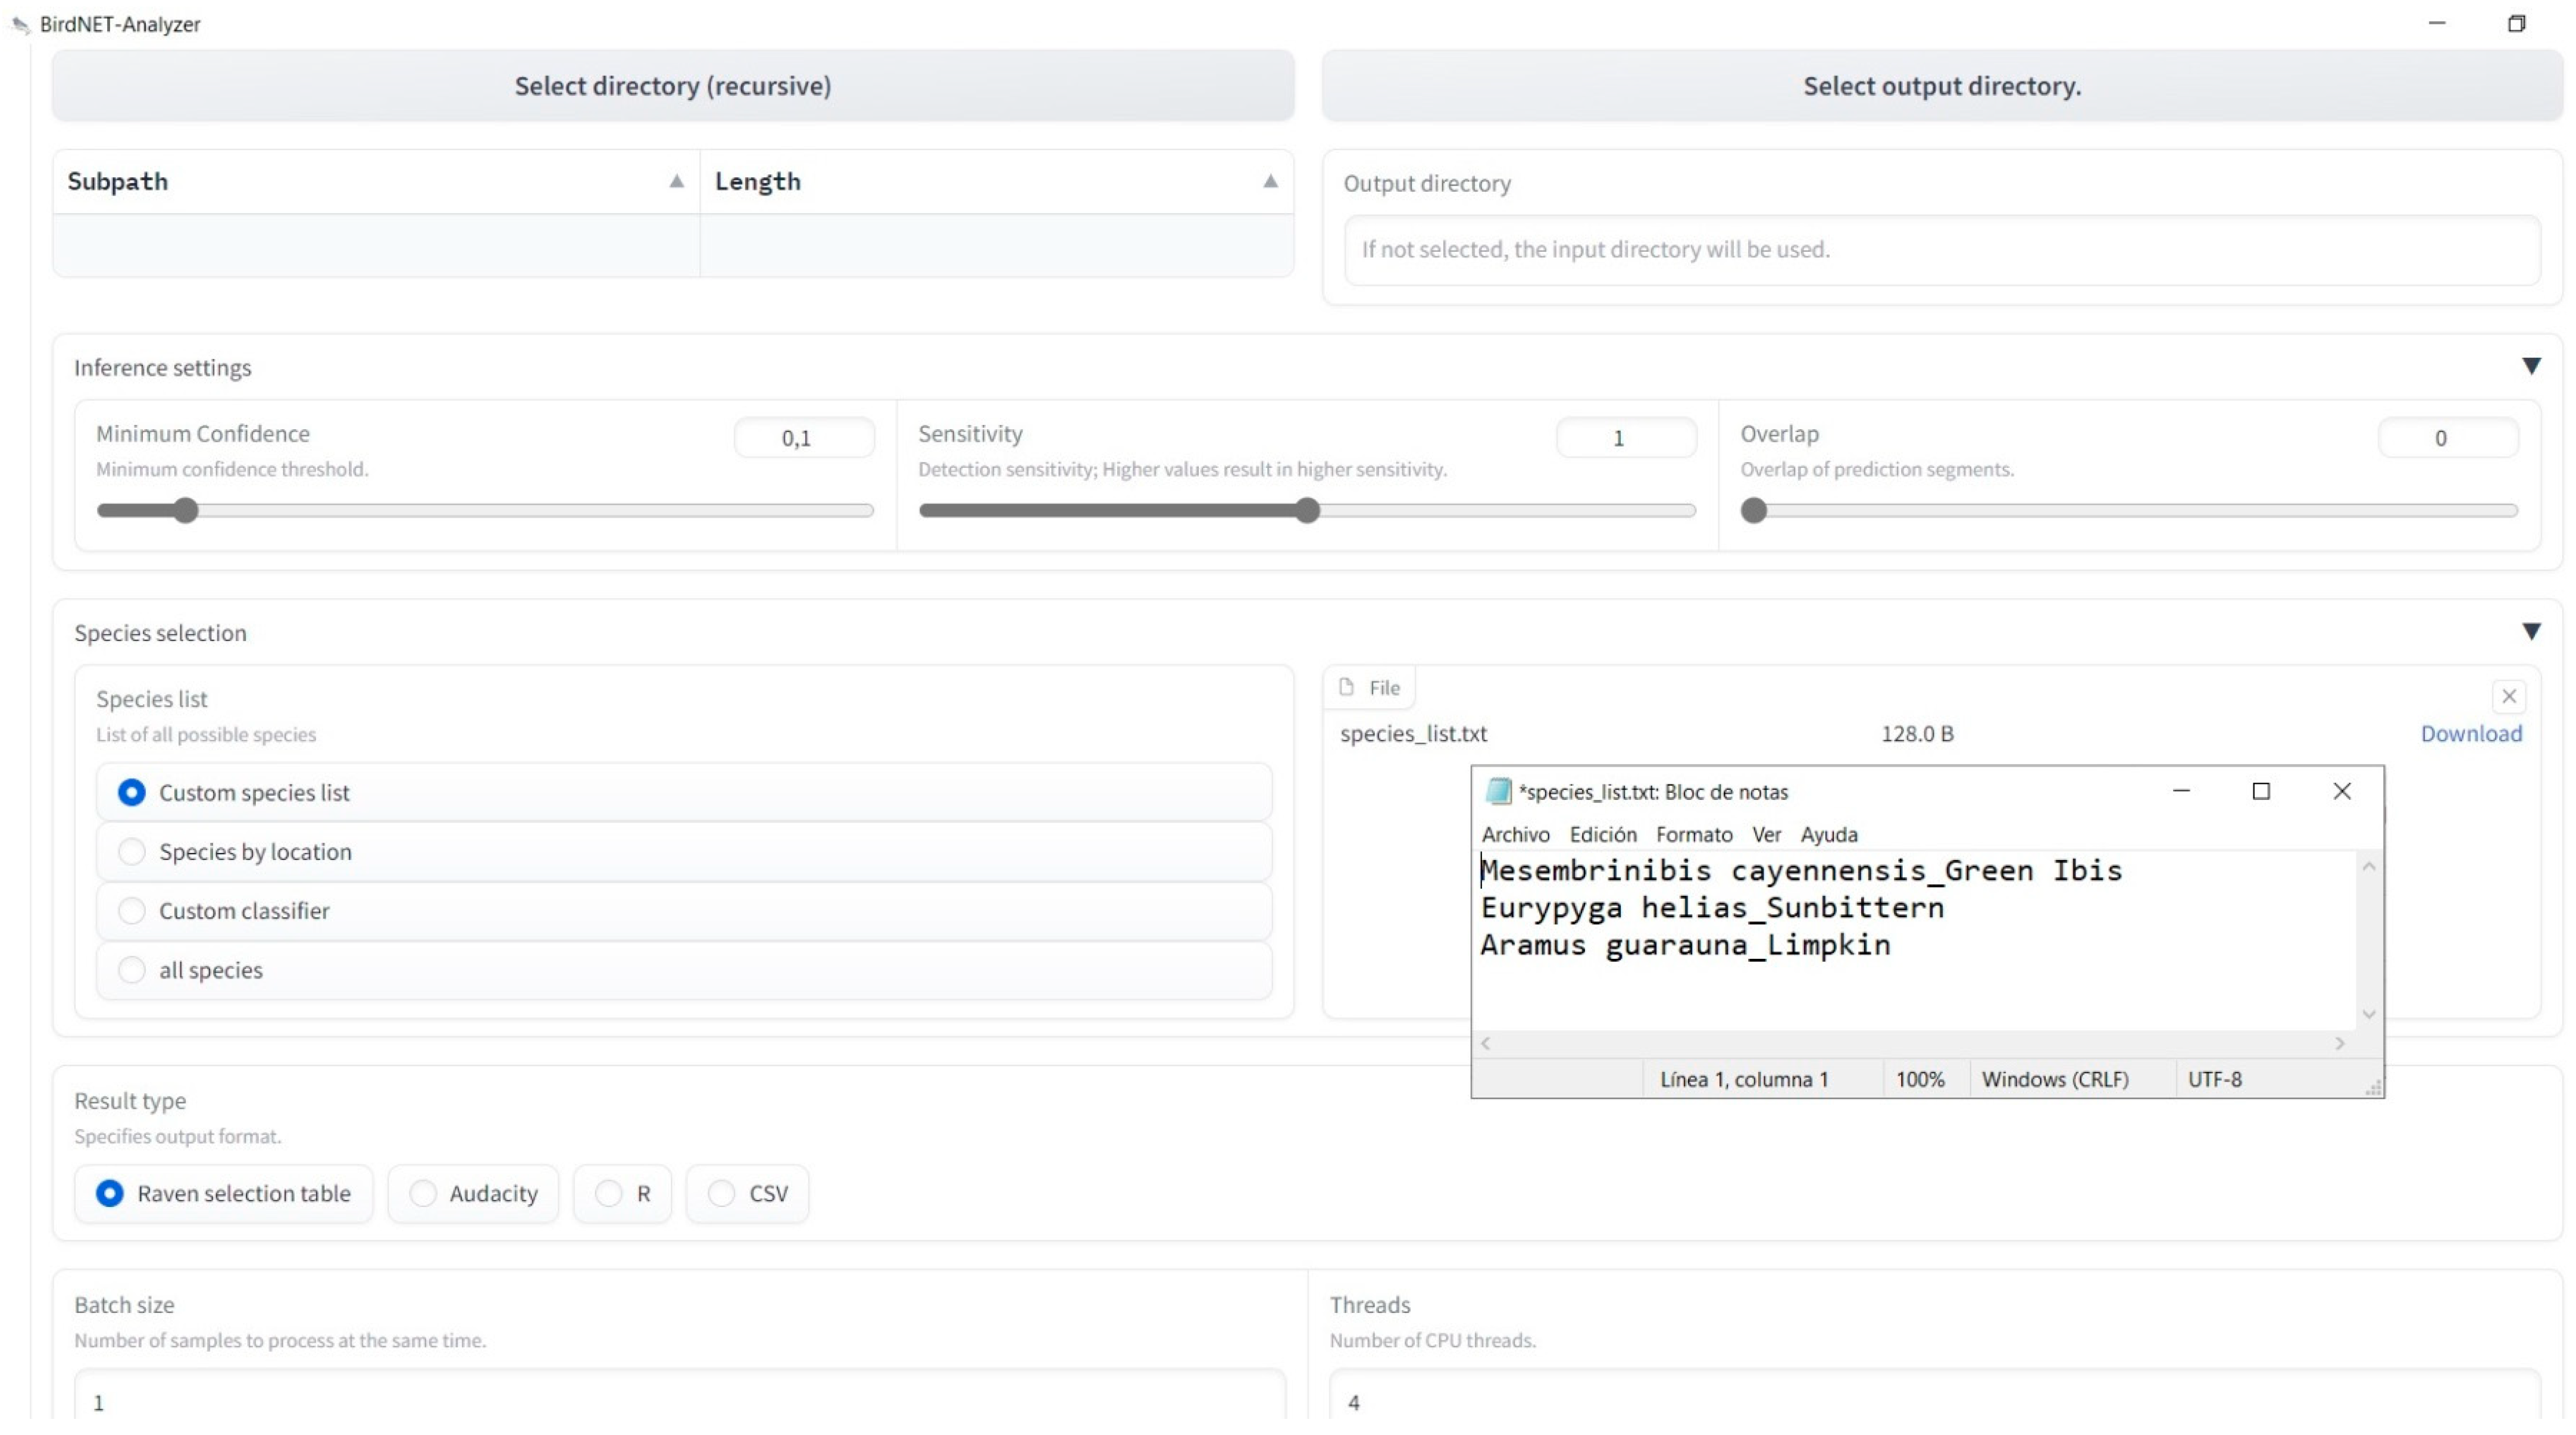Open Archivo menu in Notepad

1515,834
